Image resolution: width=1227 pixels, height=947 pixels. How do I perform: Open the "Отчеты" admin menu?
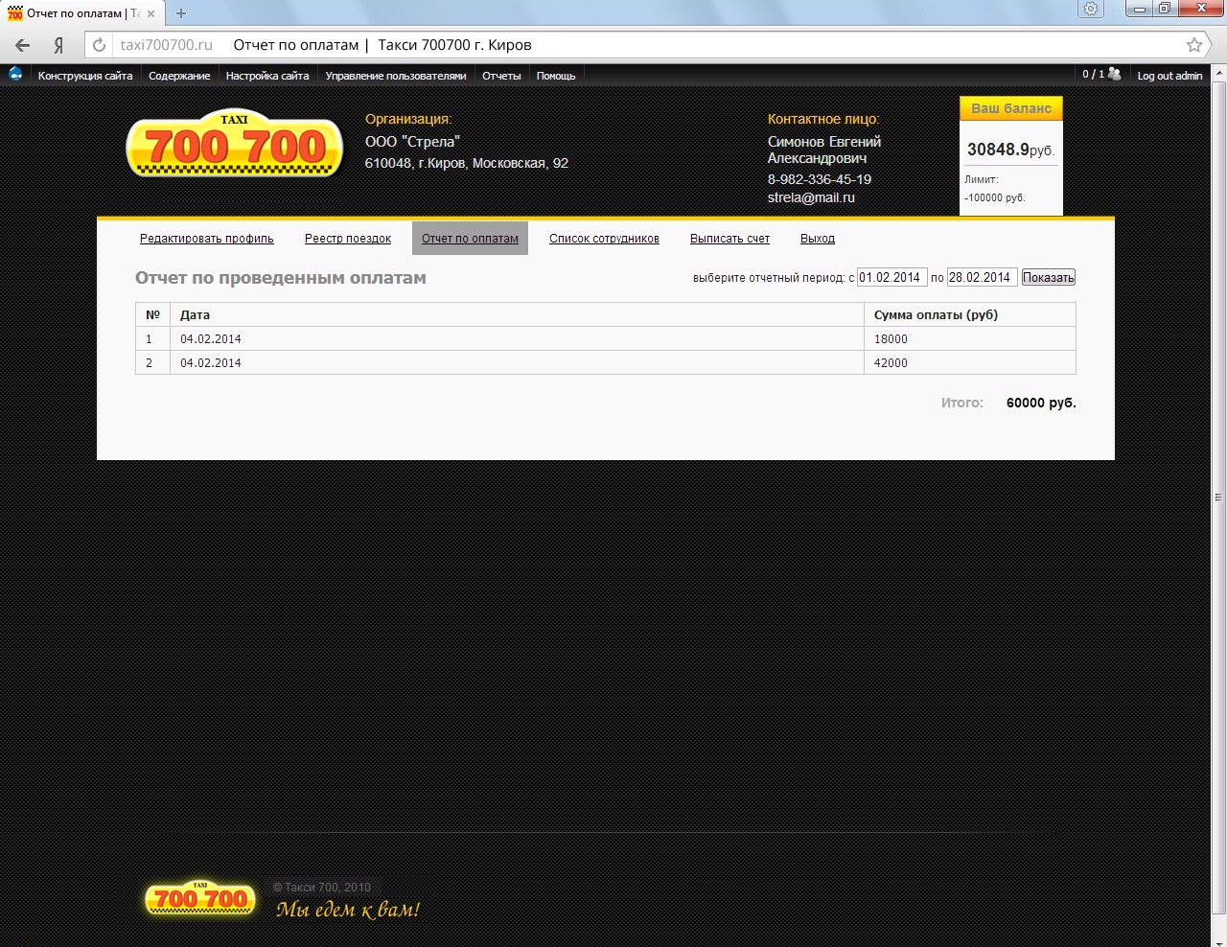(501, 76)
